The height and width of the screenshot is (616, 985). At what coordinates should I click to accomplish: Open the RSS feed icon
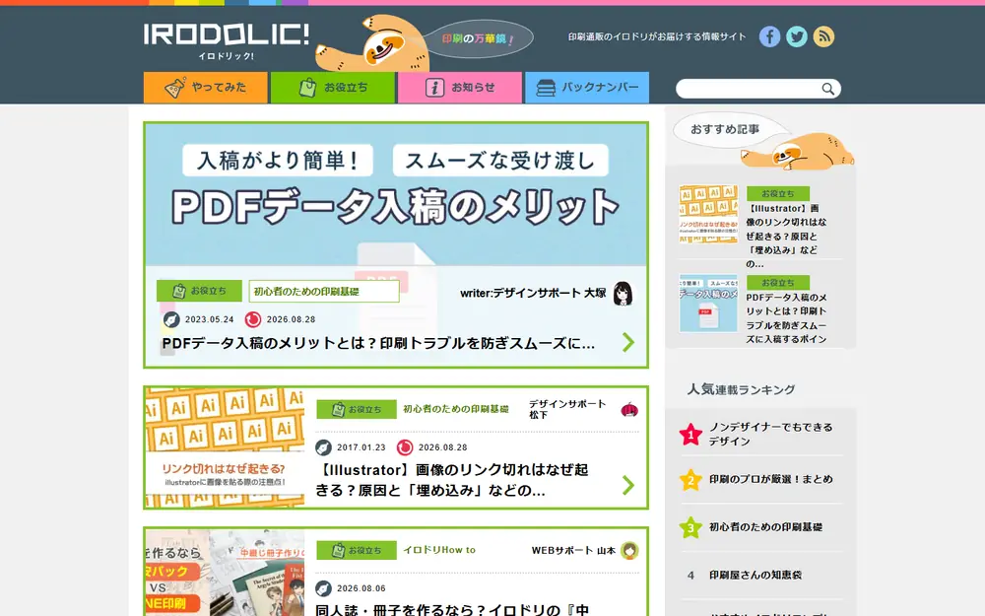point(823,36)
